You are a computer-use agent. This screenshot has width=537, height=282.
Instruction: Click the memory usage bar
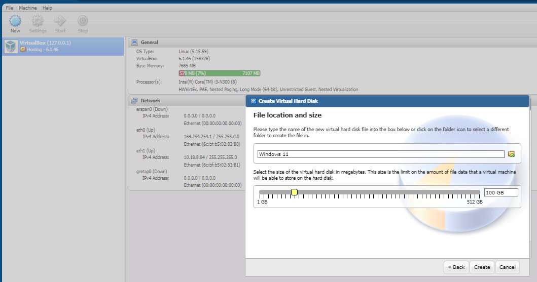click(220, 73)
